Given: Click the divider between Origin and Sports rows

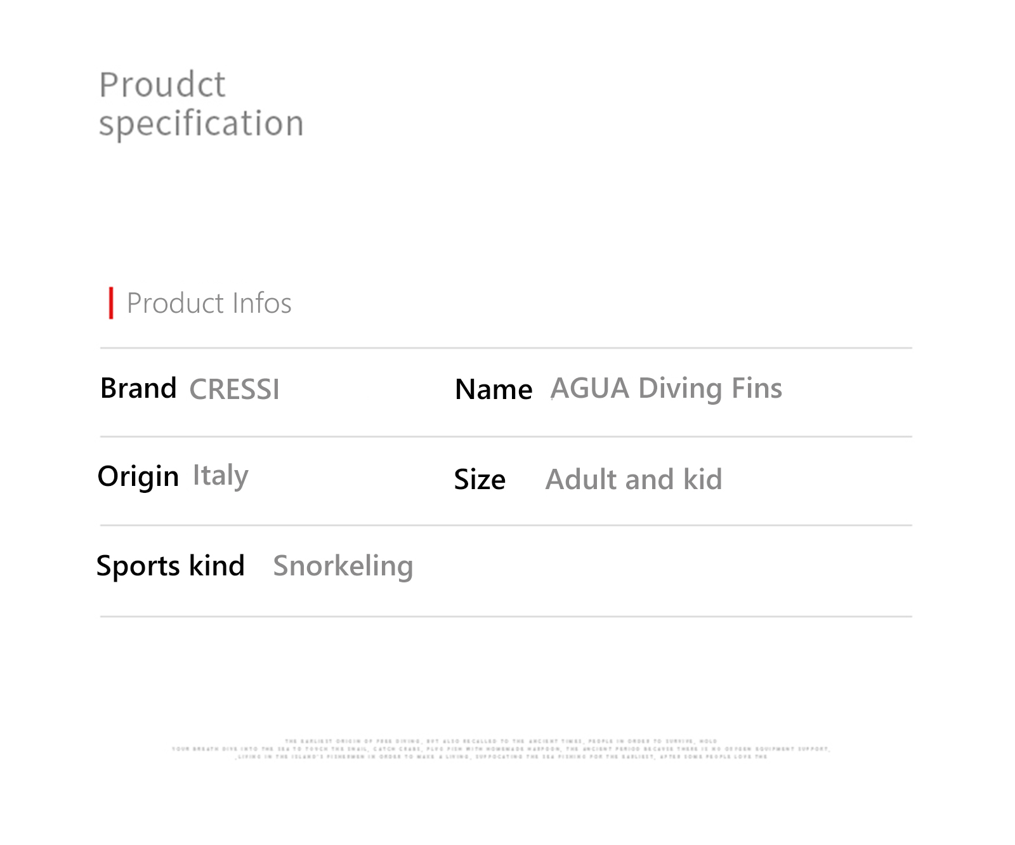Looking at the screenshot, I should (x=506, y=525).
